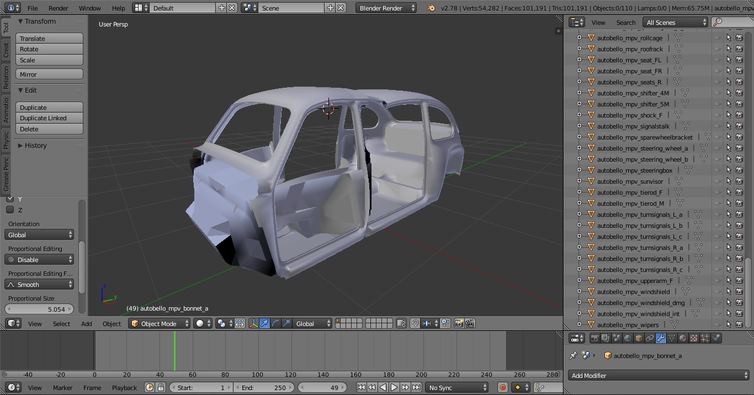754x395 pixels.
Task: Open the No Sync playback dropdown
Action: pyautogui.click(x=456, y=388)
